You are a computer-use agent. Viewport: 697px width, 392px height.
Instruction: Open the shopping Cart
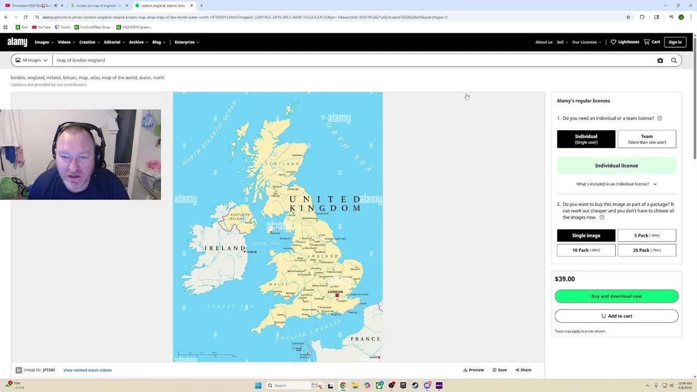click(x=652, y=42)
